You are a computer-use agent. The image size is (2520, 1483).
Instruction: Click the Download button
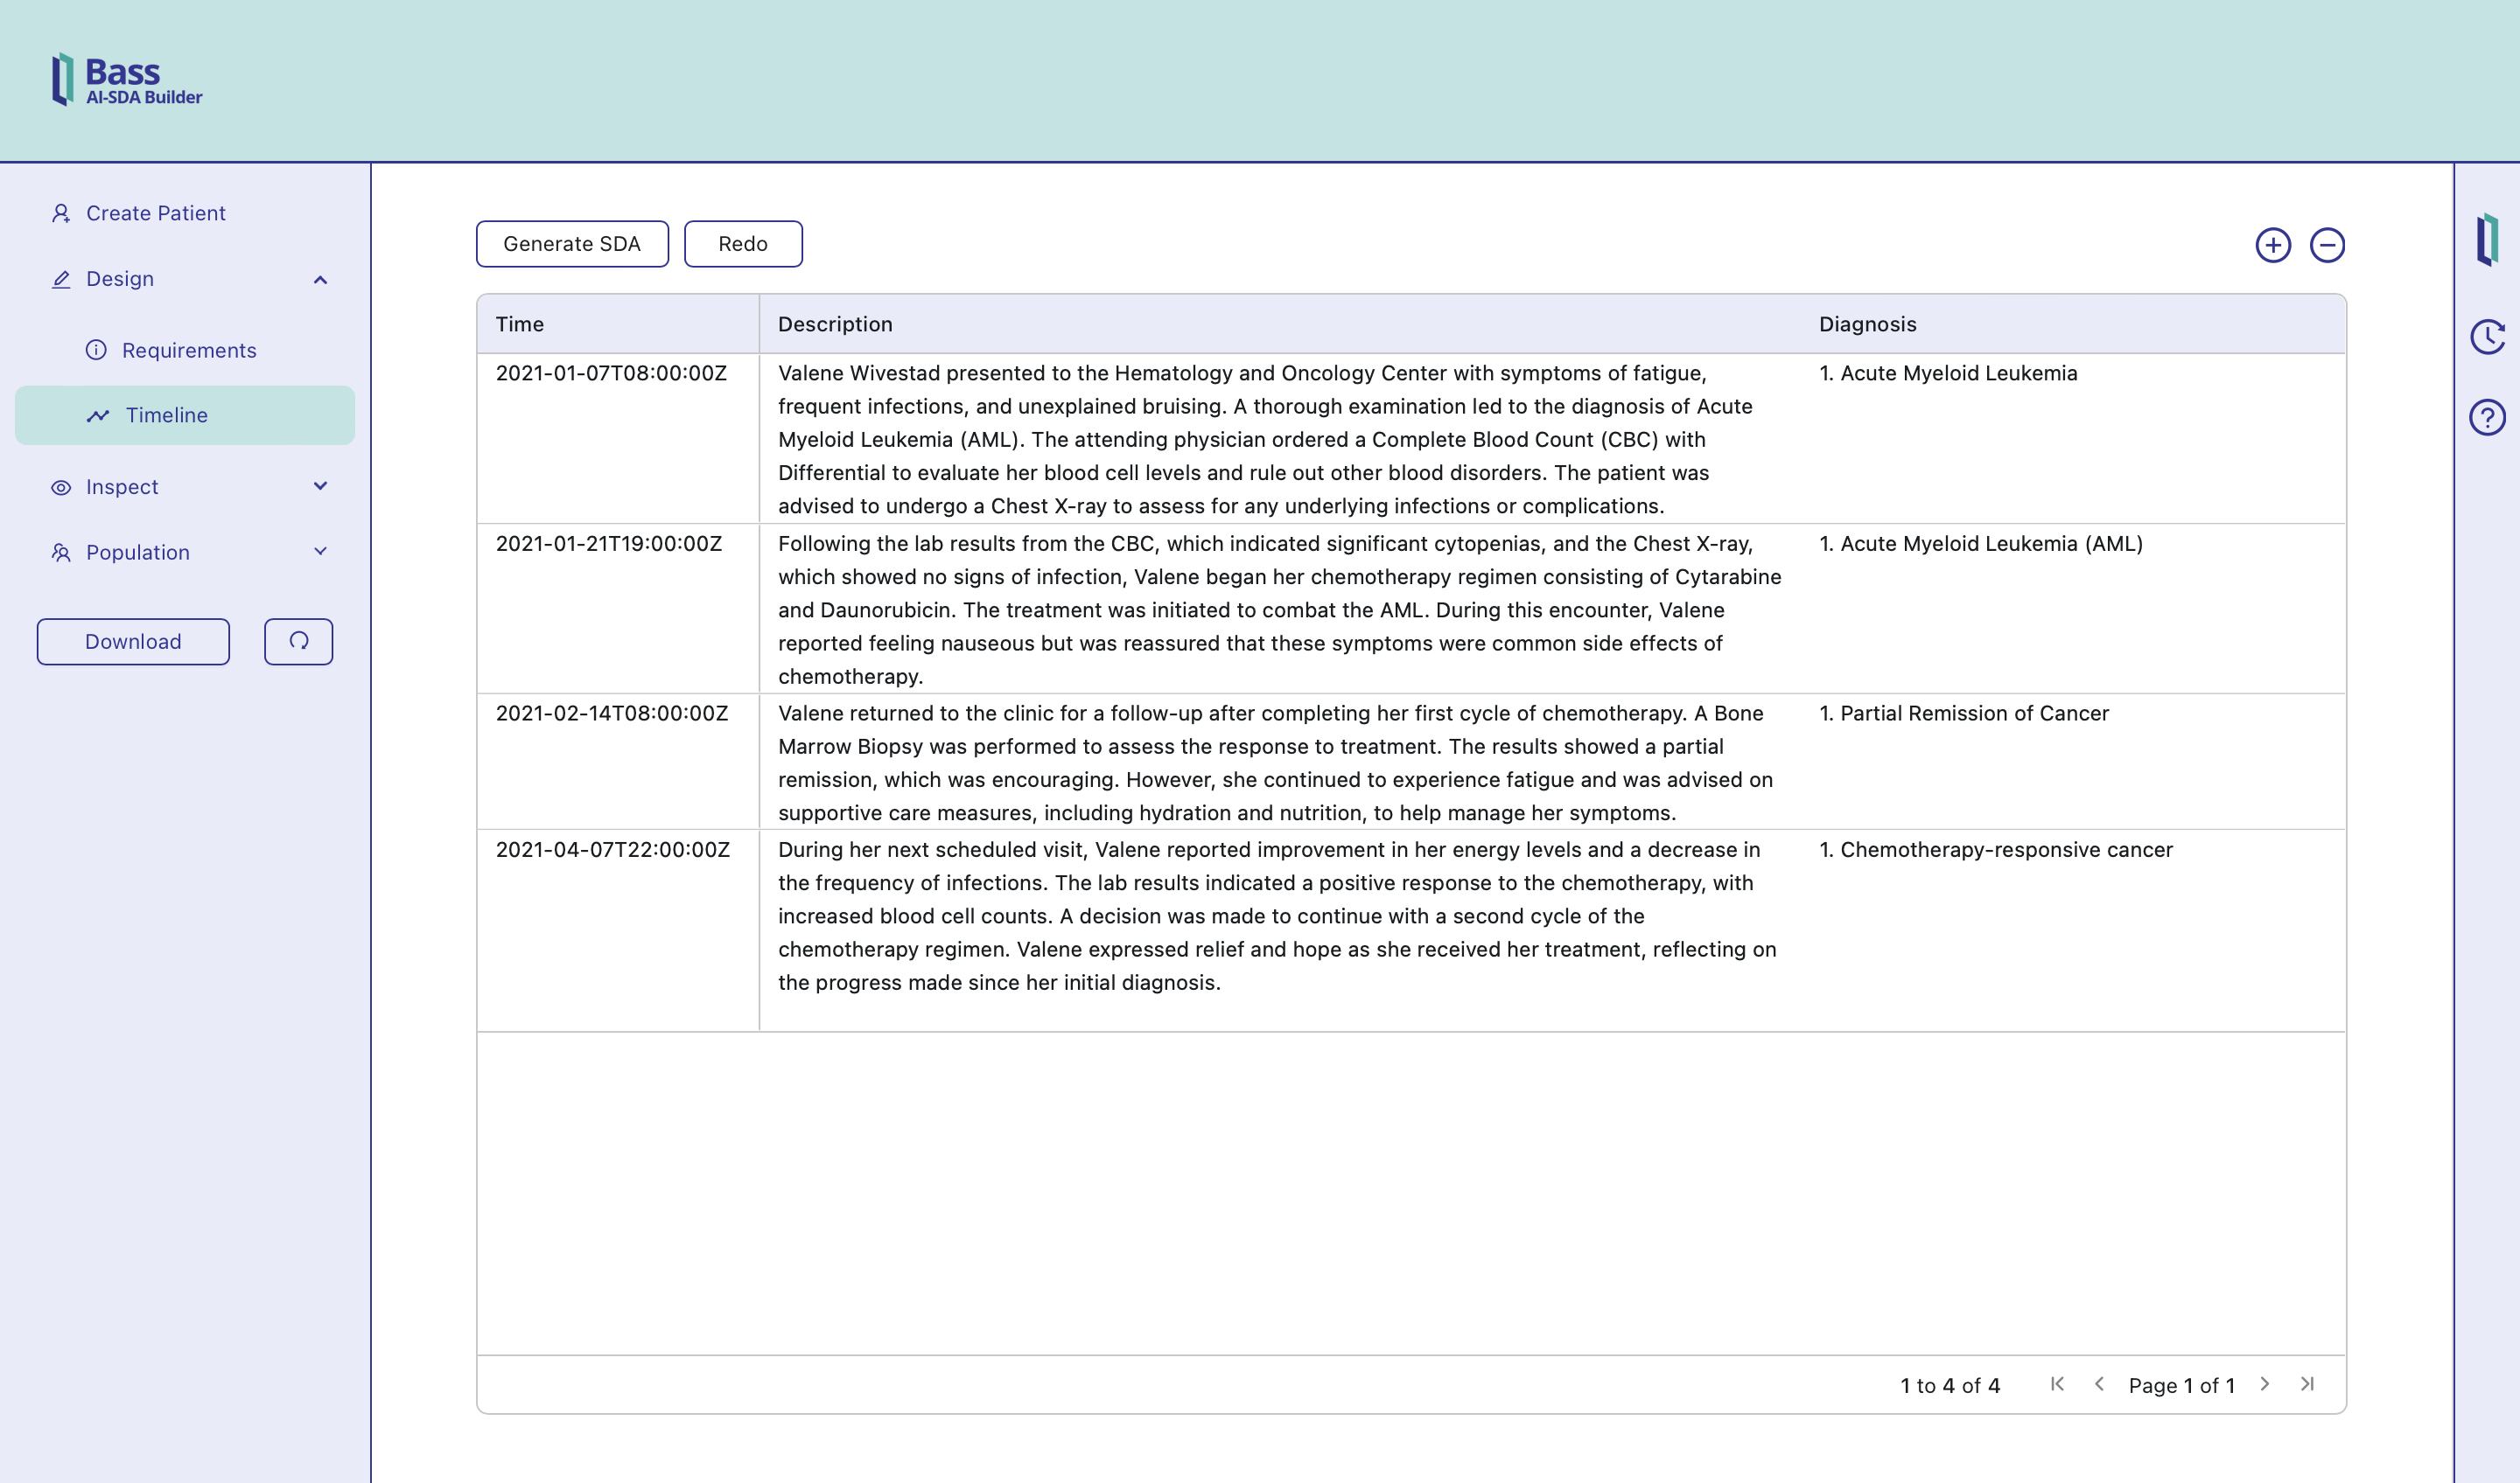[133, 642]
